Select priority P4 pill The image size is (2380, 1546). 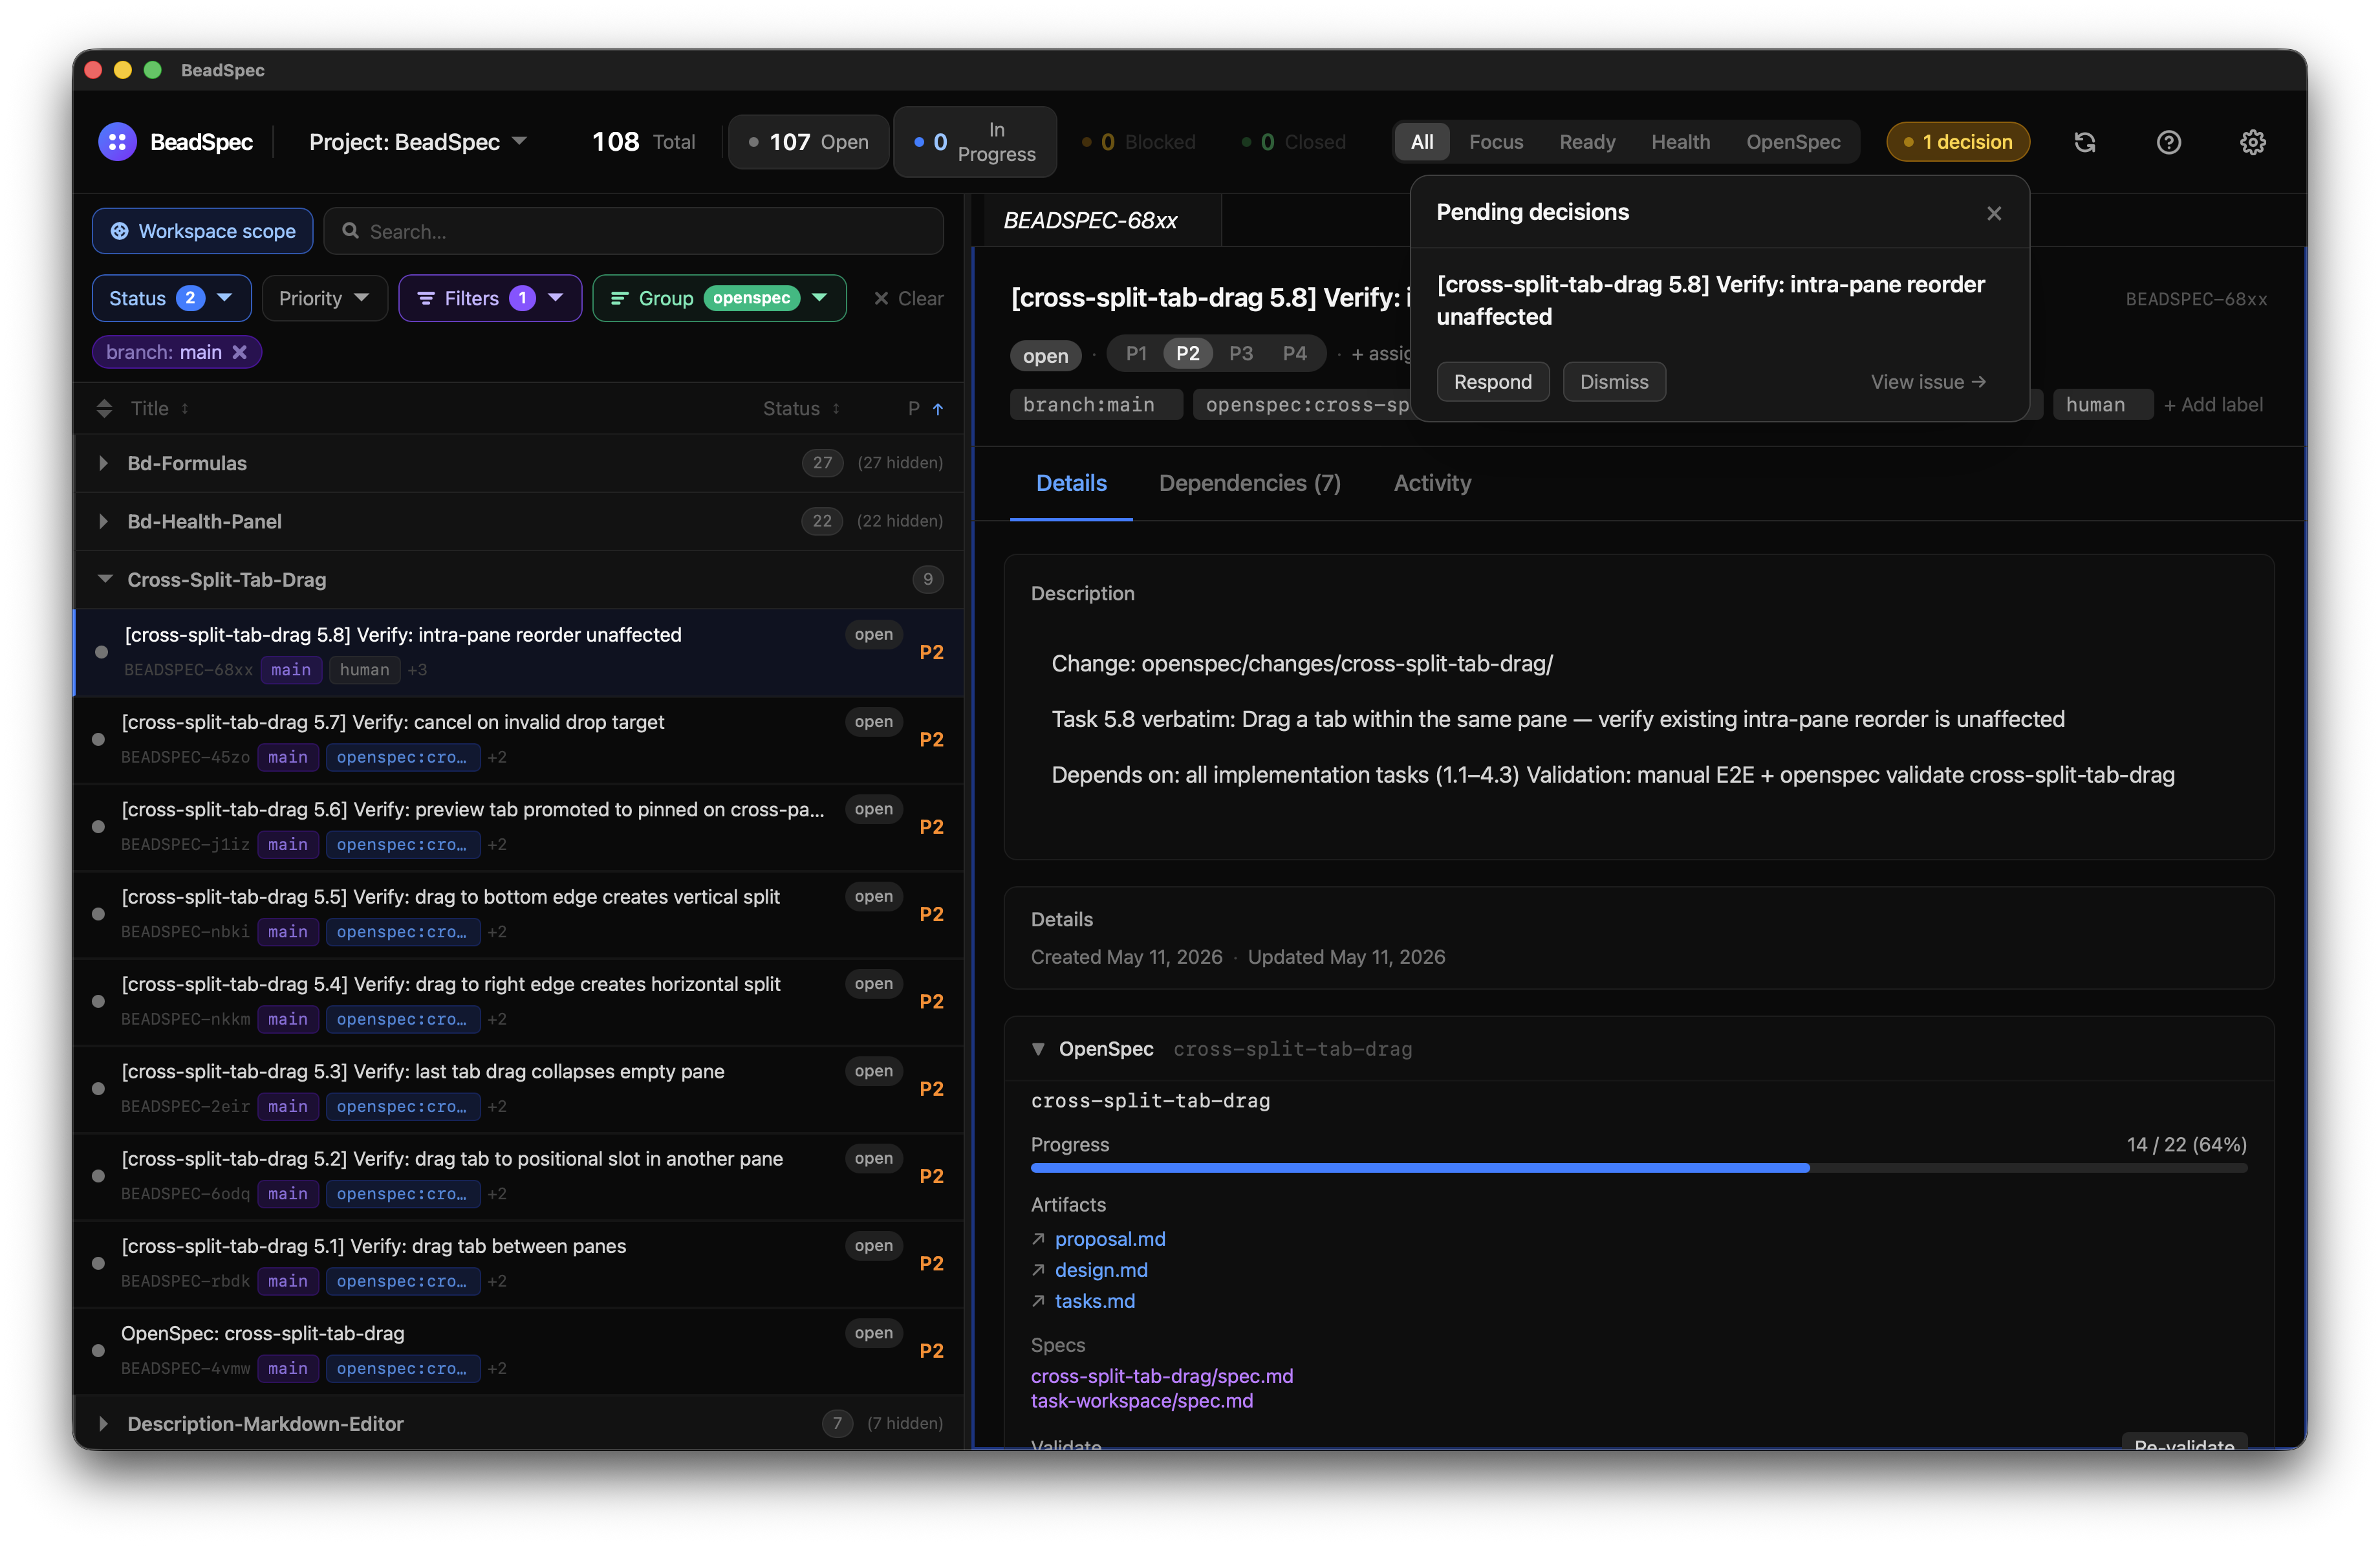(x=1295, y=353)
